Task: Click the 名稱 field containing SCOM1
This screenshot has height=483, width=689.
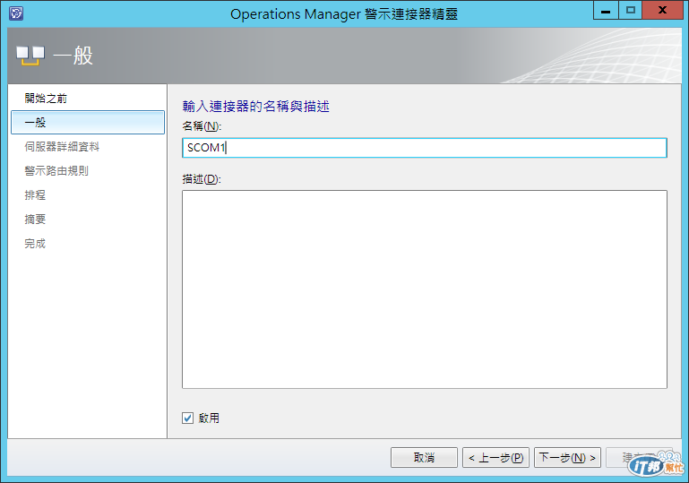Action: [x=425, y=148]
